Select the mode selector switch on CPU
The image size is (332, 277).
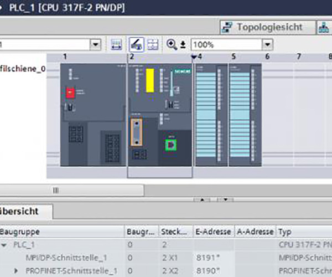(169, 105)
